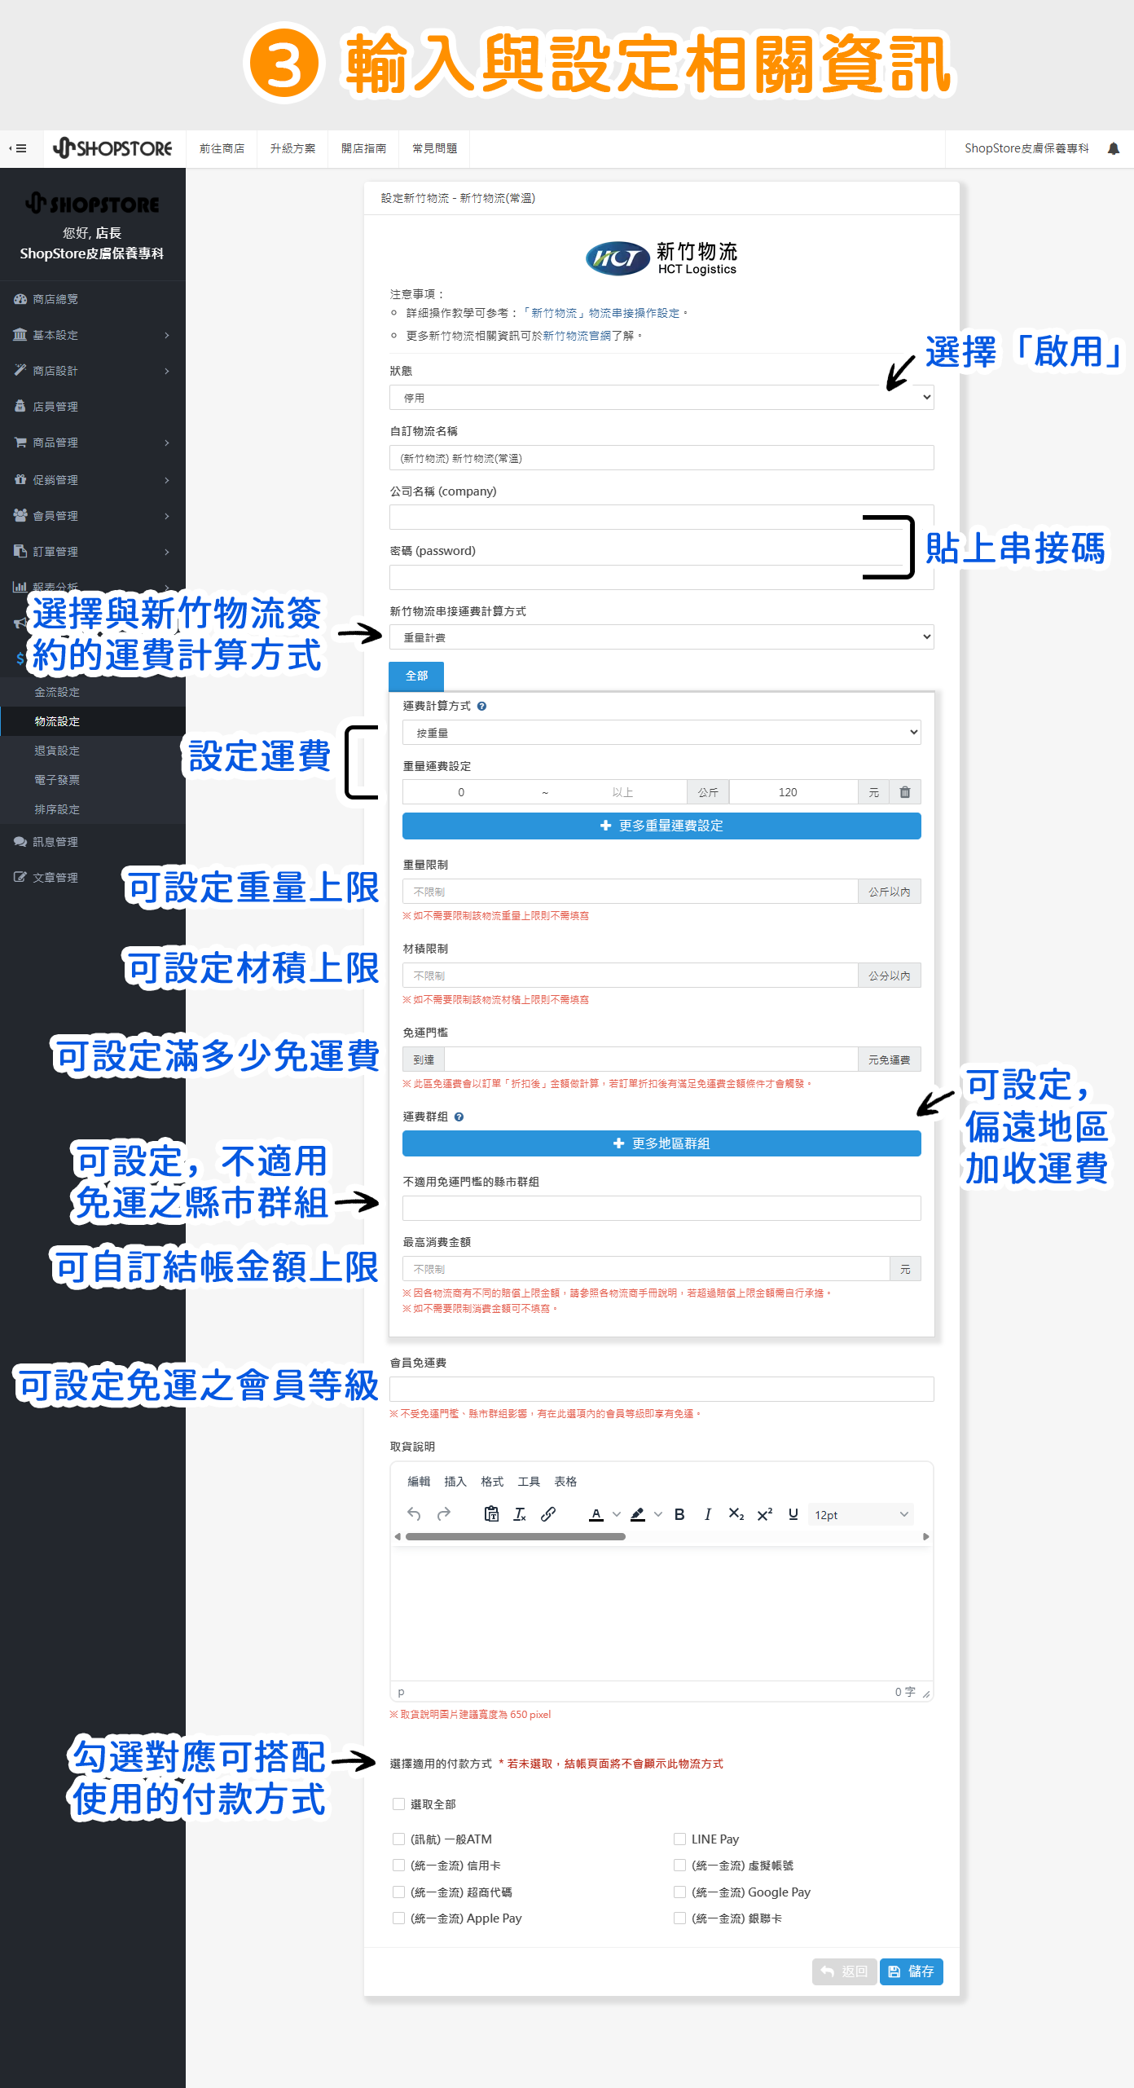Open the highlight color dropdown arrow

click(658, 1514)
